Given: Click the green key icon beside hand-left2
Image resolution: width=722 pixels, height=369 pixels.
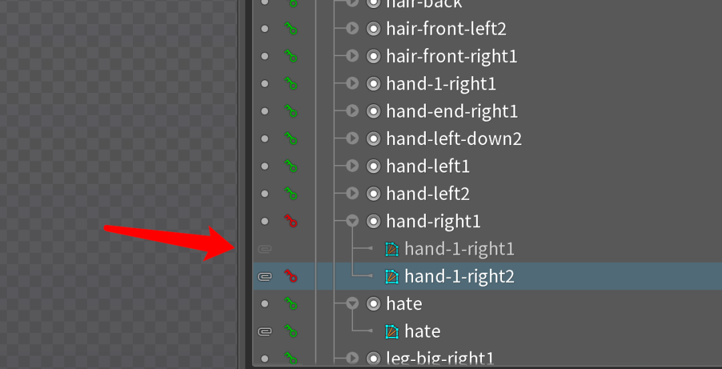Looking at the screenshot, I should (x=290, y=194).
